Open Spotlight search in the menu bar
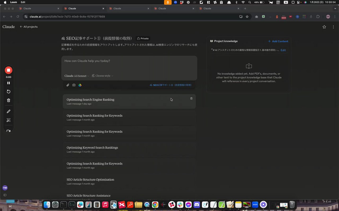 (249, 2)
